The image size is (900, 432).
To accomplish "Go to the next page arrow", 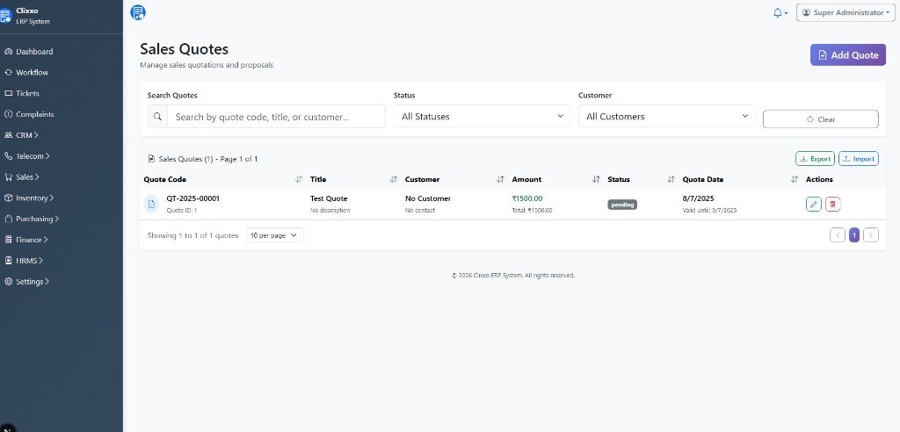I will [871, 234].
